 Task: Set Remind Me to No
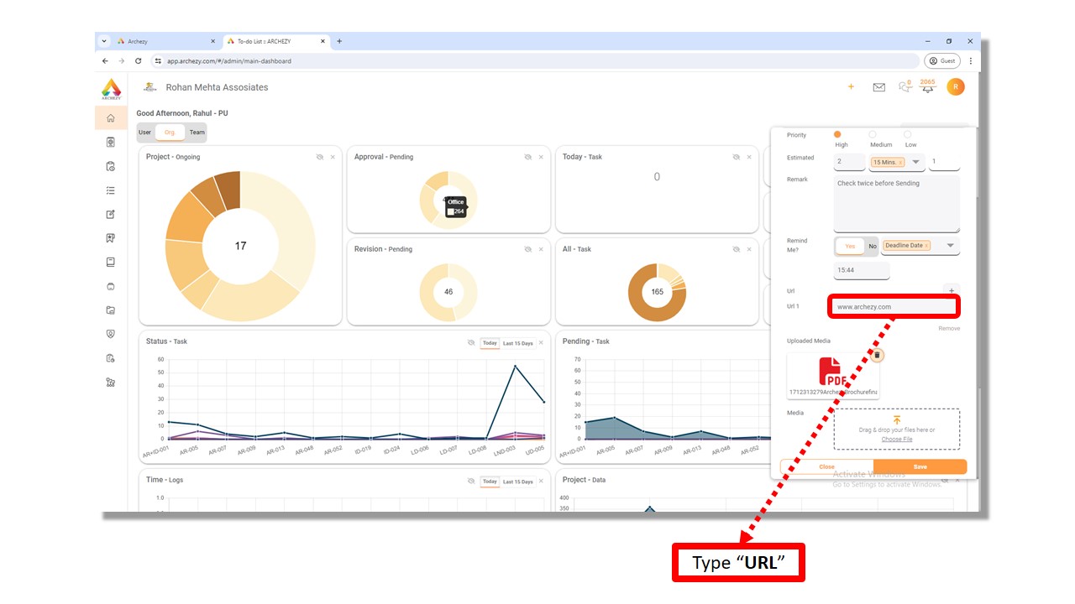pos(873,246)
